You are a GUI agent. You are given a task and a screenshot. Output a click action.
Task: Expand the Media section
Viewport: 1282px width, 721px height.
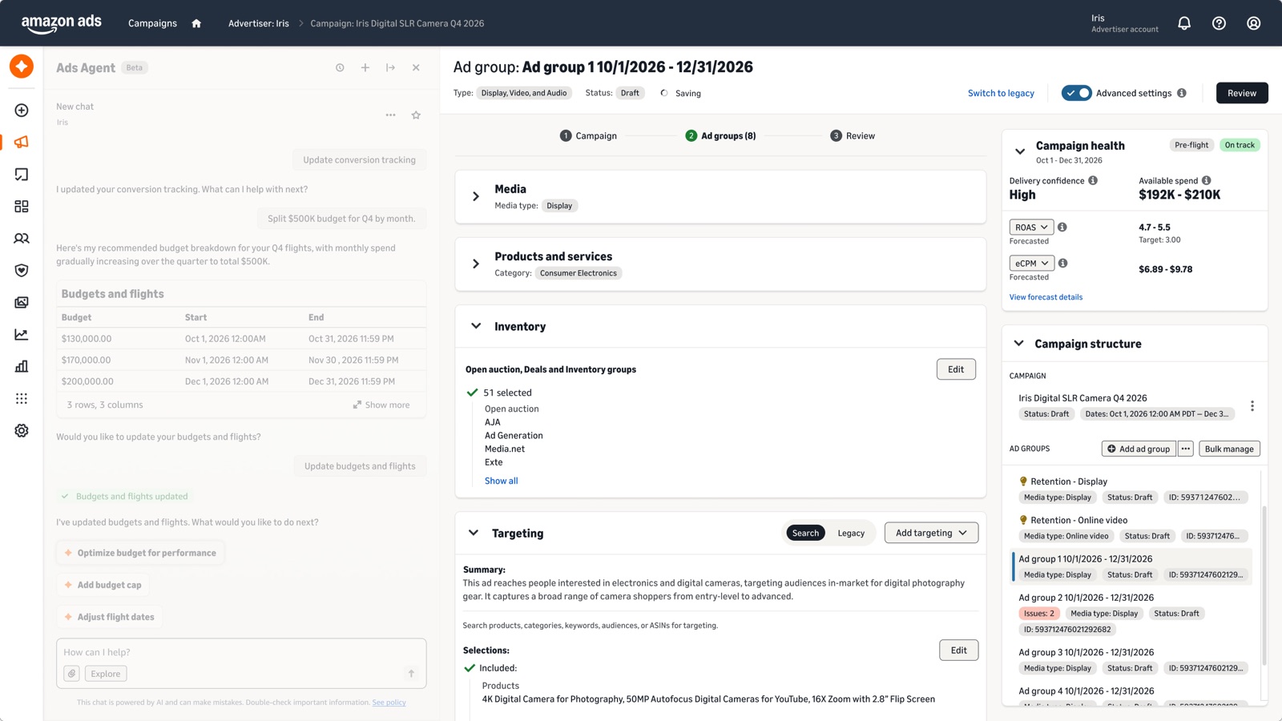(x=476, y=196)
